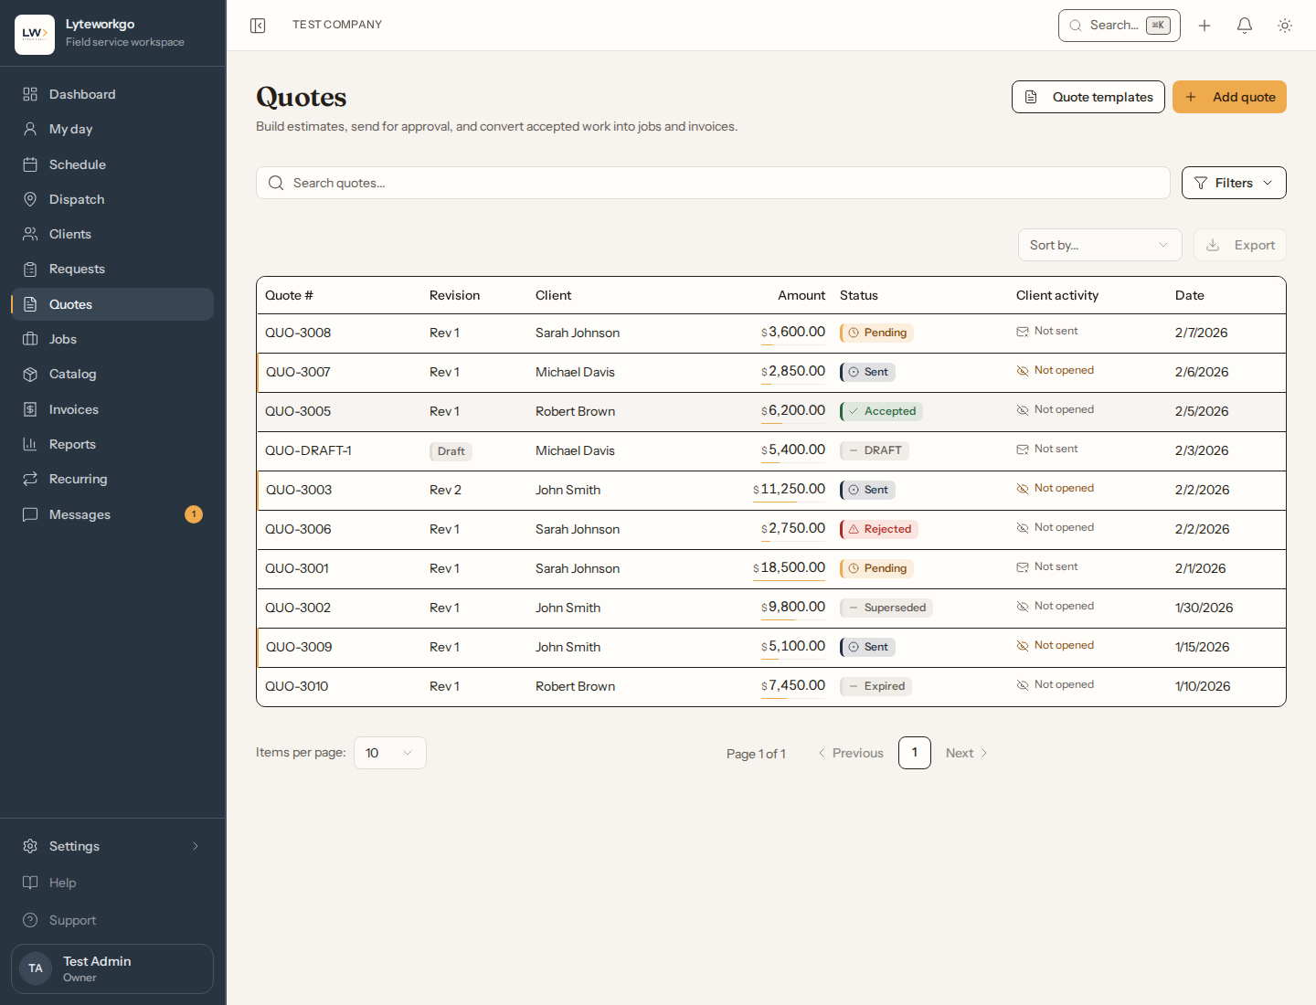Open Messages in sidebar
Screen dimensions: 1316x1005
click(x=112, y=514)
